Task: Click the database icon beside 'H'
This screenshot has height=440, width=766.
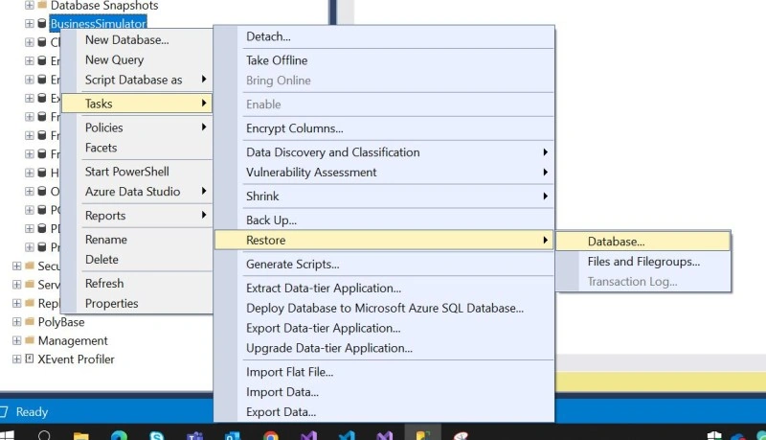Action: tap(42, 173)
